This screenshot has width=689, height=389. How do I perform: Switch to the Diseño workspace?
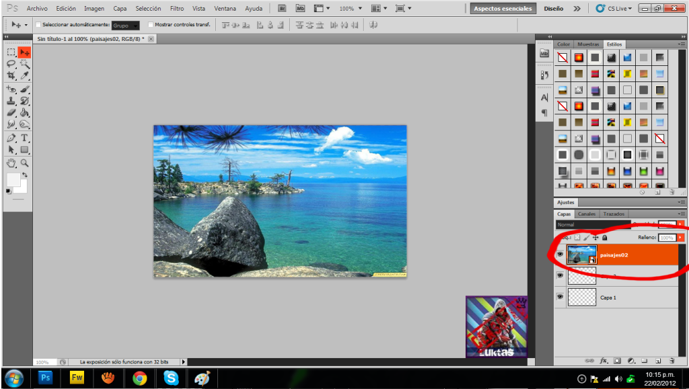click(x=553, y=8)
